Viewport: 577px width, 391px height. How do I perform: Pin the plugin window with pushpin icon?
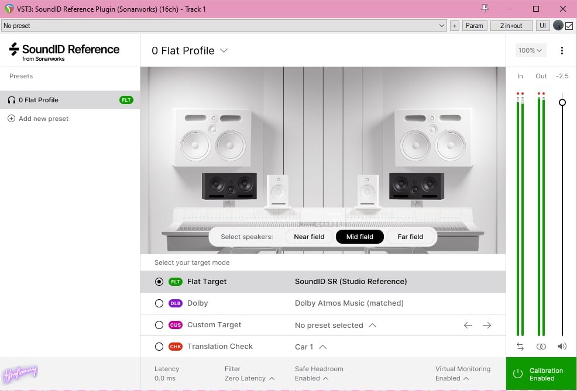tap(485, 8)
